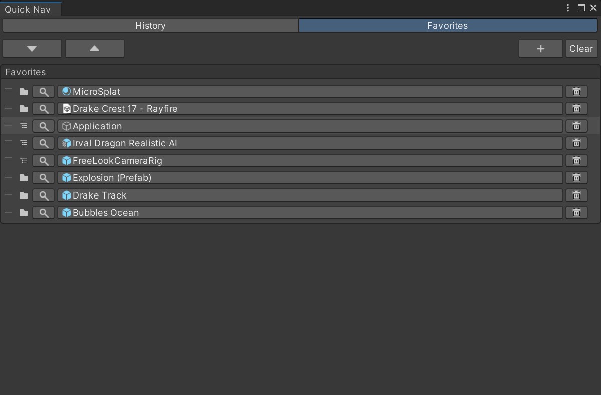Remove Irval Dragon Realistic AI favorite
Screen dimensions: 601x395
[x=576, y=143]
